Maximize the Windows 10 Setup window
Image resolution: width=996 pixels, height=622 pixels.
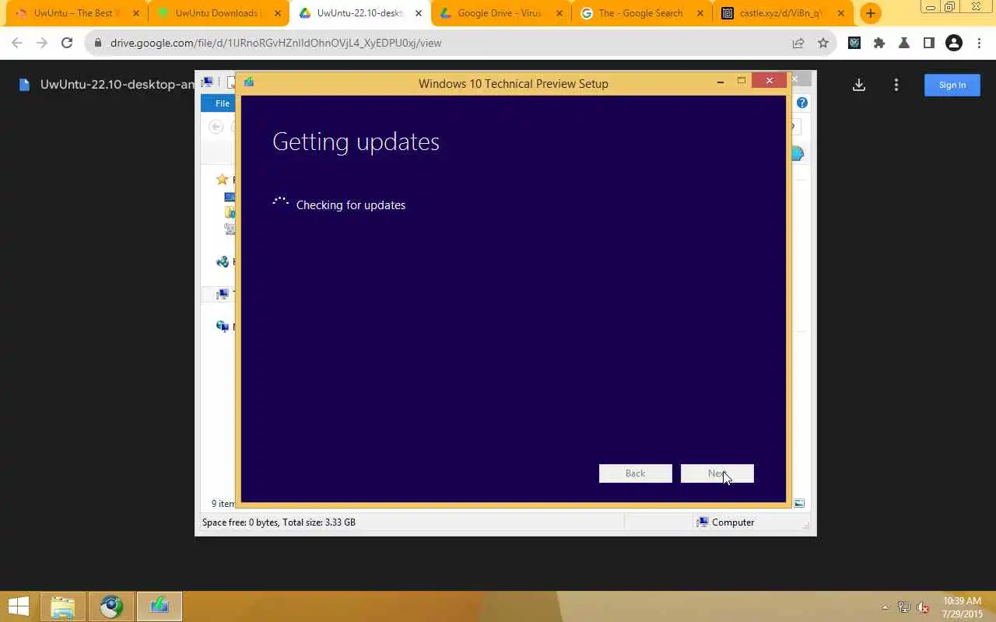point(742,81)
